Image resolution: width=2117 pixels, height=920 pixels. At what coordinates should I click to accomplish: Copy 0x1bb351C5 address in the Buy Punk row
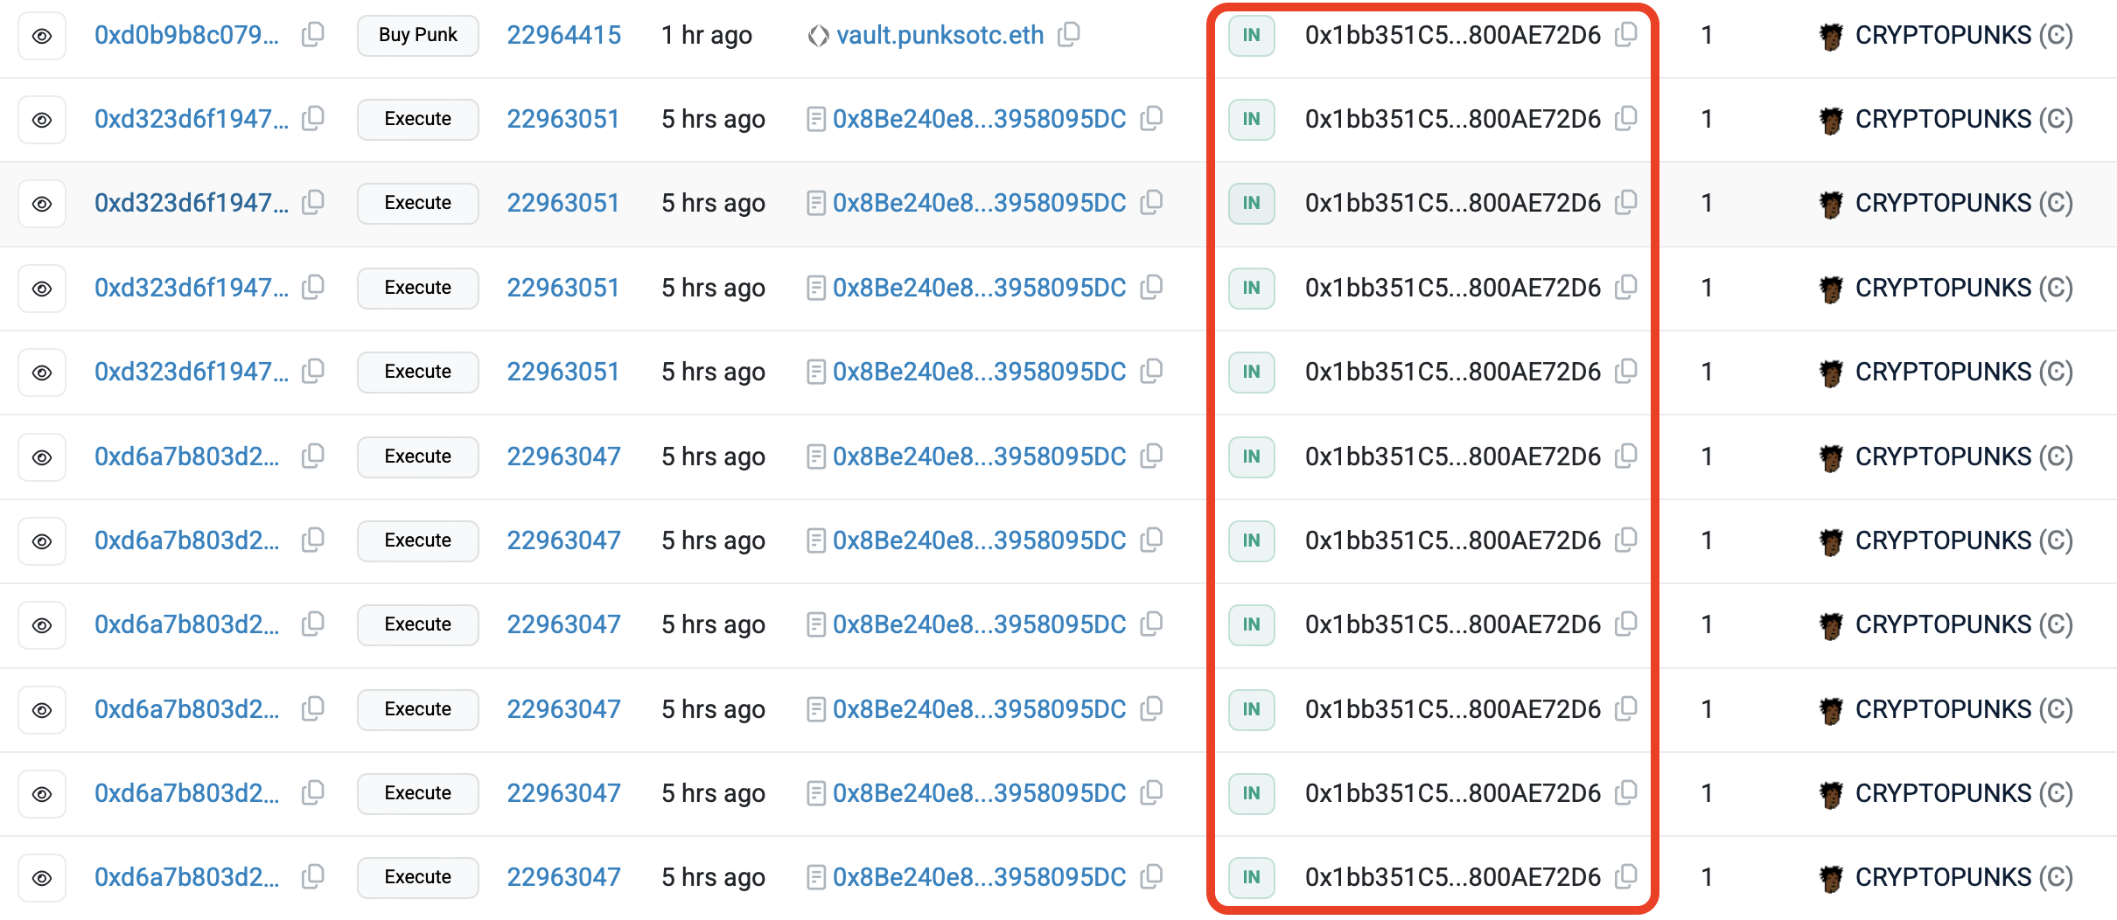pos(1625,35)
